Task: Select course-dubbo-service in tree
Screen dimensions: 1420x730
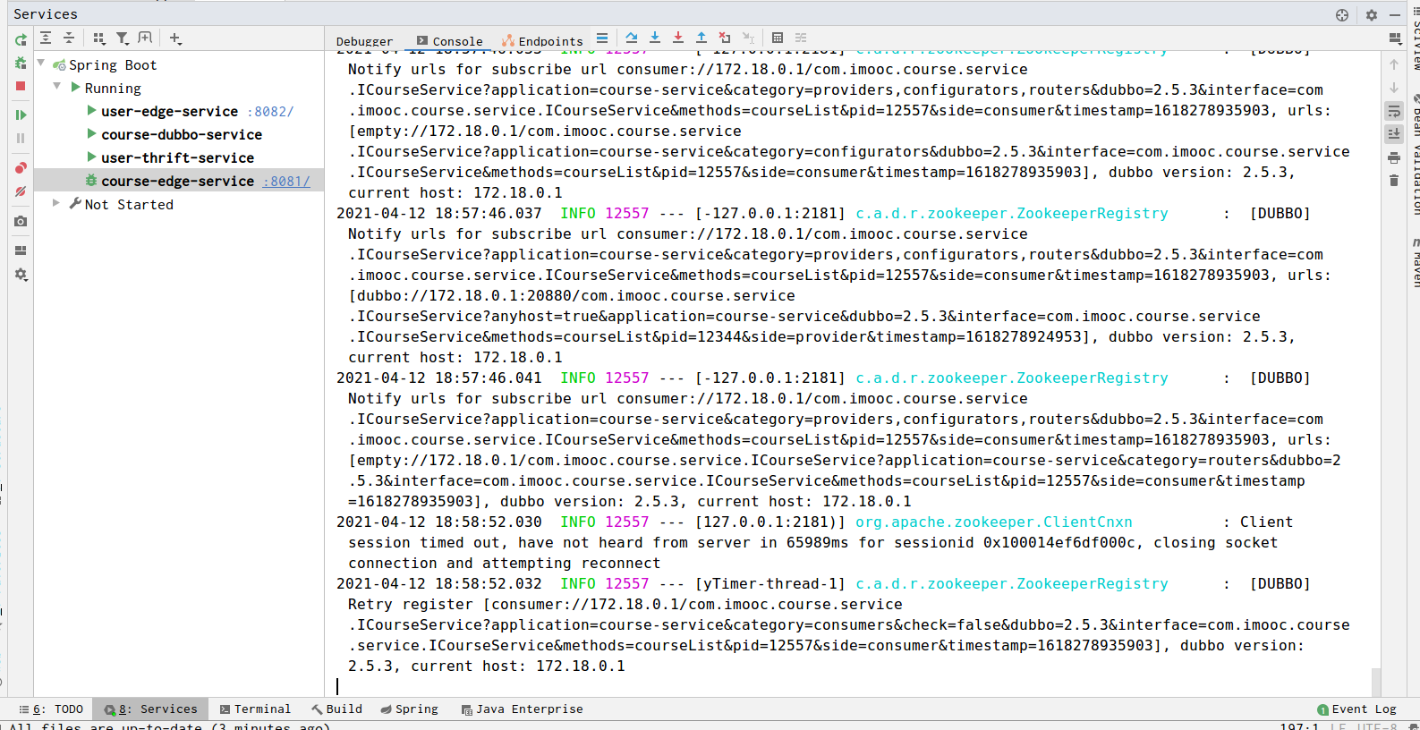Action: pyautogui.click(x=182, y=134)
